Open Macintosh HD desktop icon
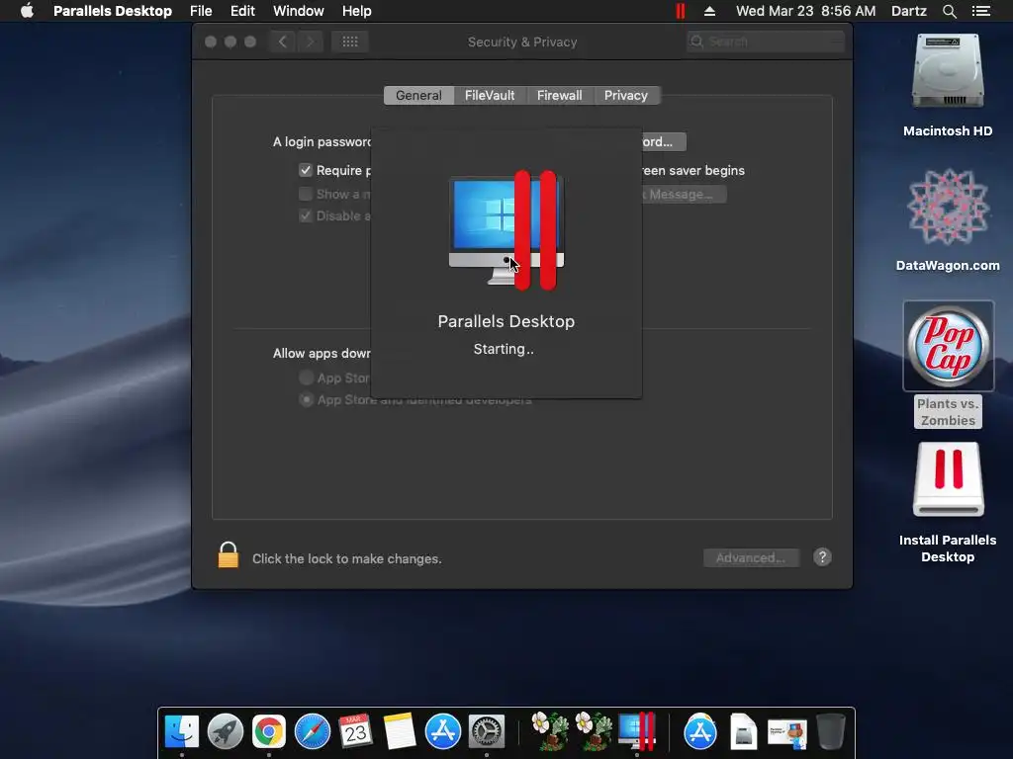 click(x=948, y=71)
